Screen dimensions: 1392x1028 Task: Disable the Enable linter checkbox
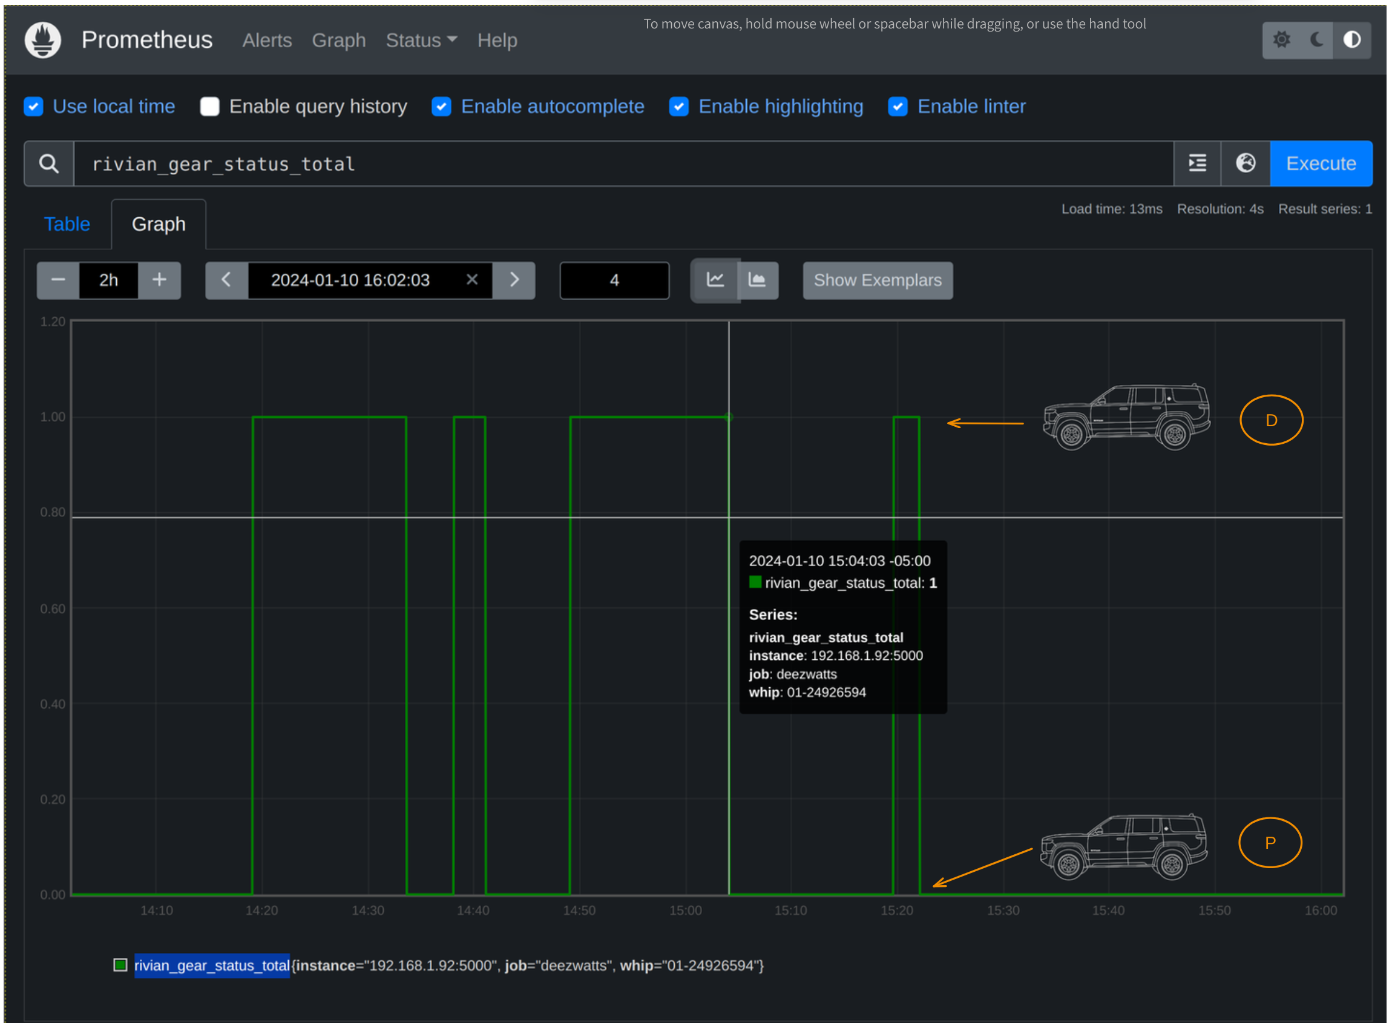898,107
